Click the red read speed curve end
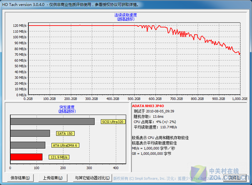This screenshot has height=185, width=252. tap(239, 54)
